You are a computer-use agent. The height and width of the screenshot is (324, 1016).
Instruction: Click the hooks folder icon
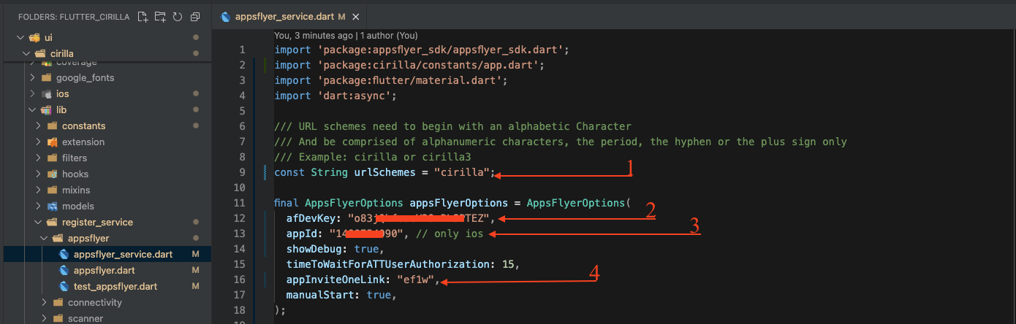(52, 174)
